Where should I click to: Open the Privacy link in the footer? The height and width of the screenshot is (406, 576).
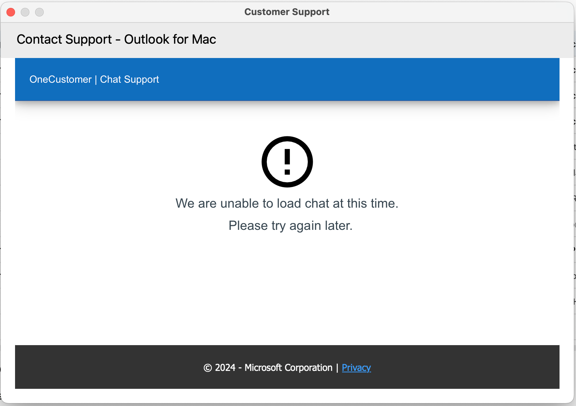[x=356, y=368]
